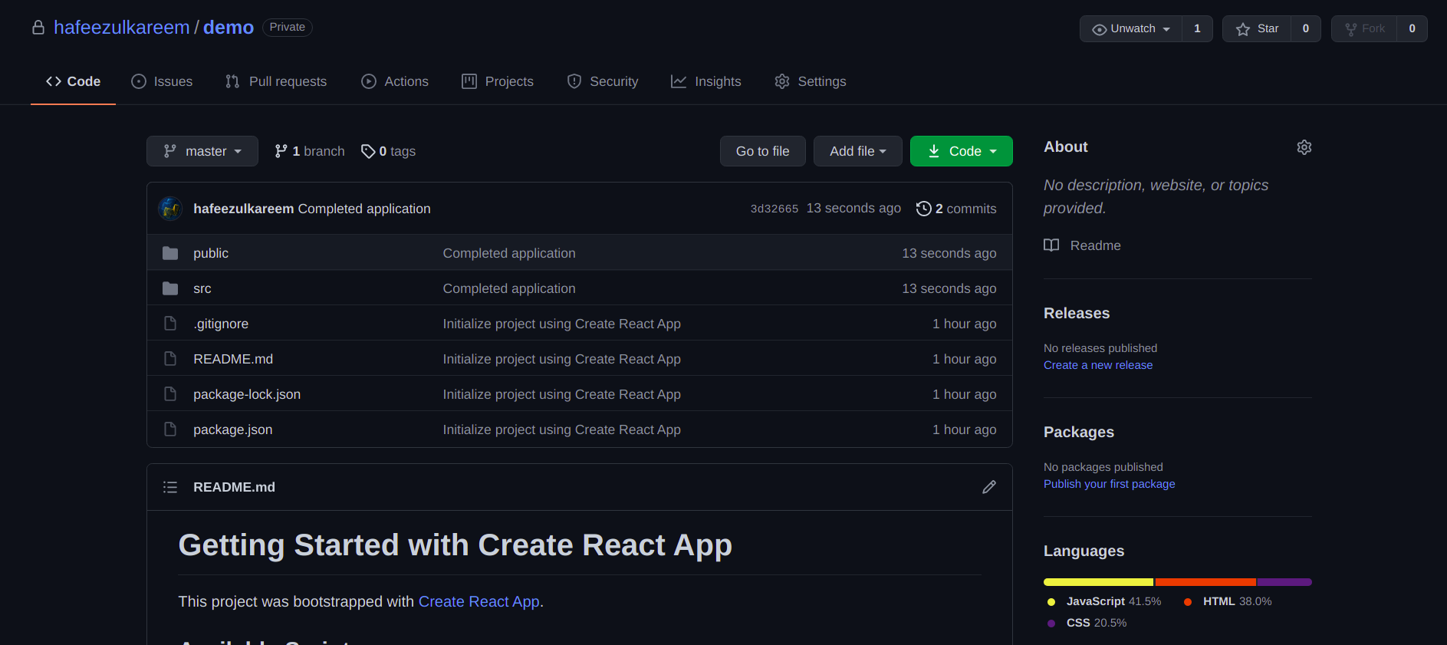Click the public folder icon
Screen dimensions: 1447x645
(170, 253)
